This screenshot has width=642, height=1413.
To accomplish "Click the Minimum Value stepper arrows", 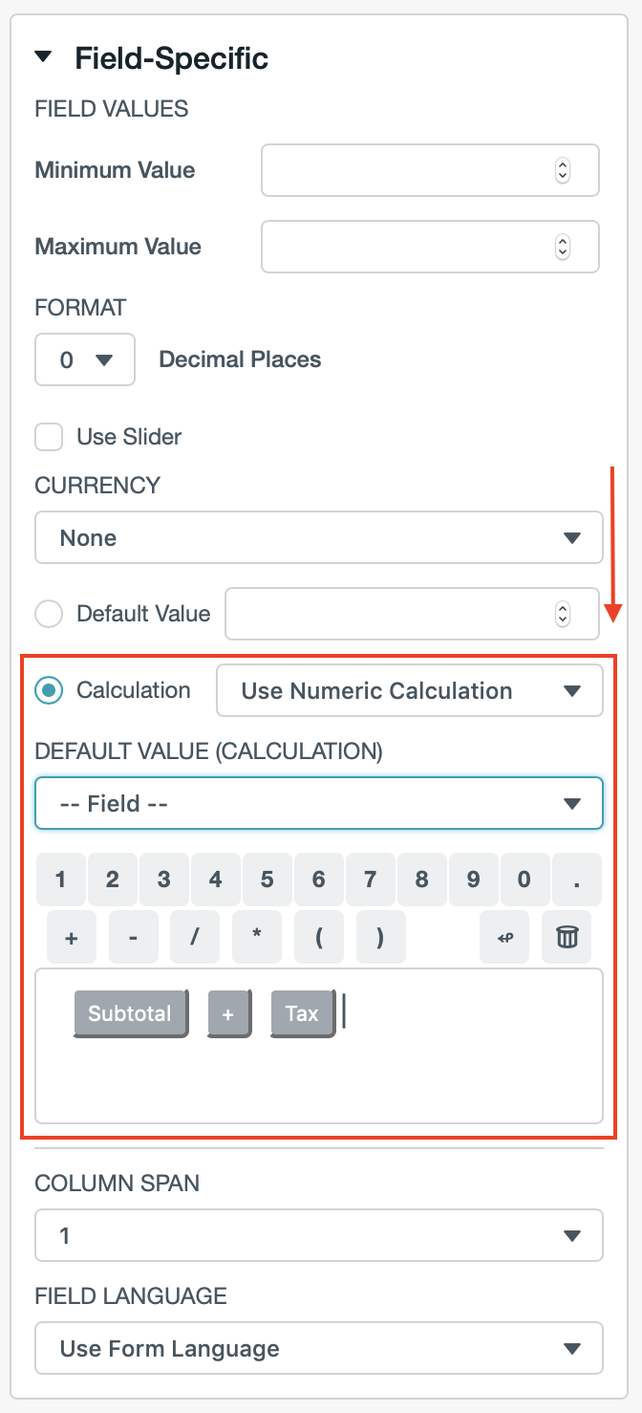I will coord(563,170).
